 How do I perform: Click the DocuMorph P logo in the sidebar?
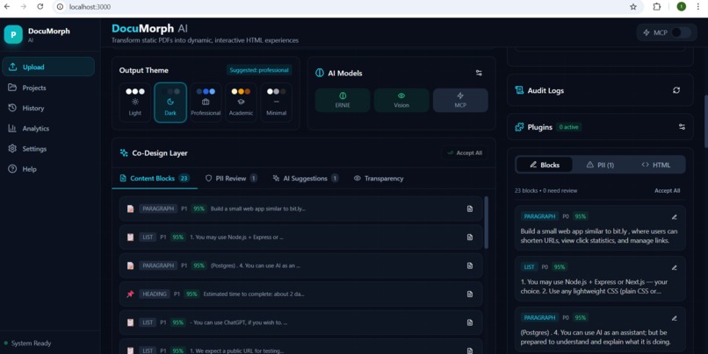[x=13, y=35]
